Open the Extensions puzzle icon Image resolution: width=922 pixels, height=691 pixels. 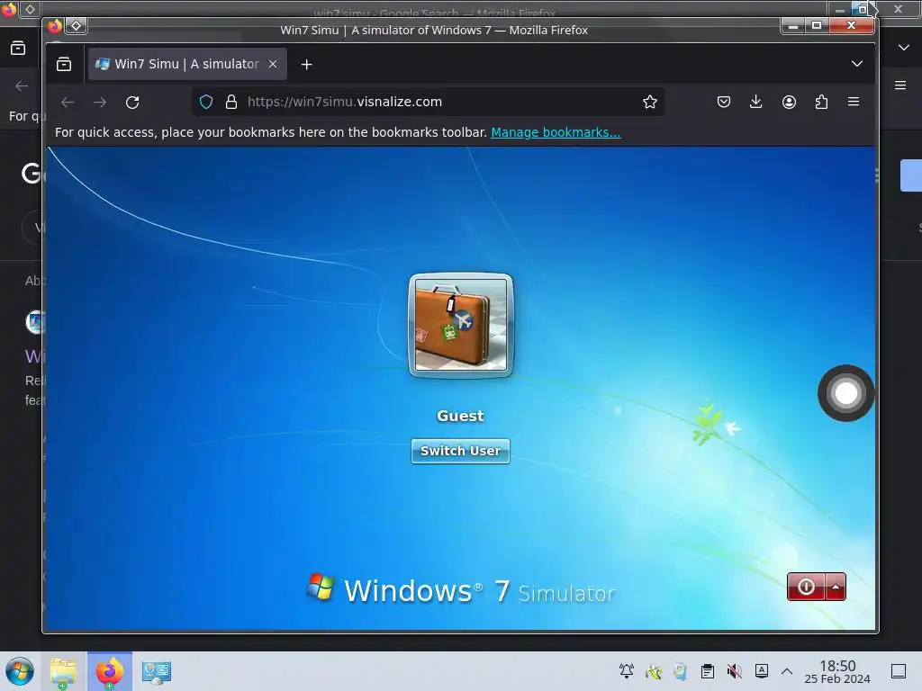pyautogui.click(x=821, y=102)
